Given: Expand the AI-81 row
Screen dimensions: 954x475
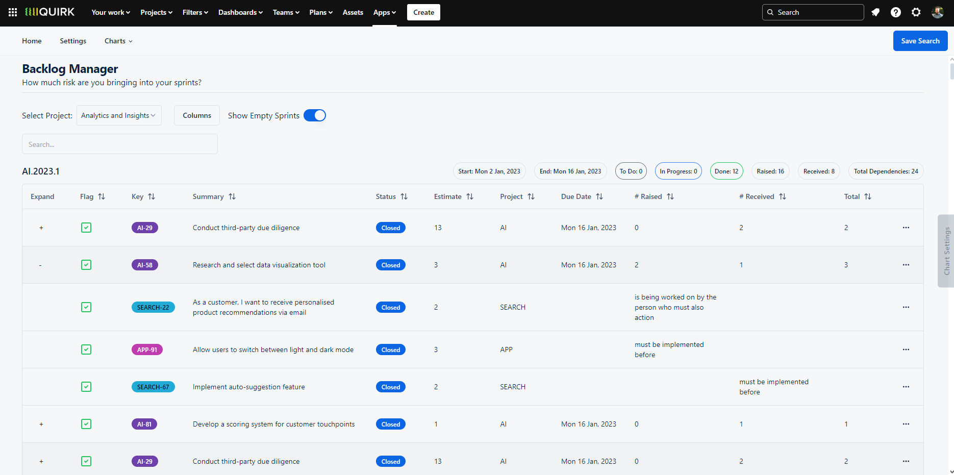Looking at the screenshot, I should point(41,424).
